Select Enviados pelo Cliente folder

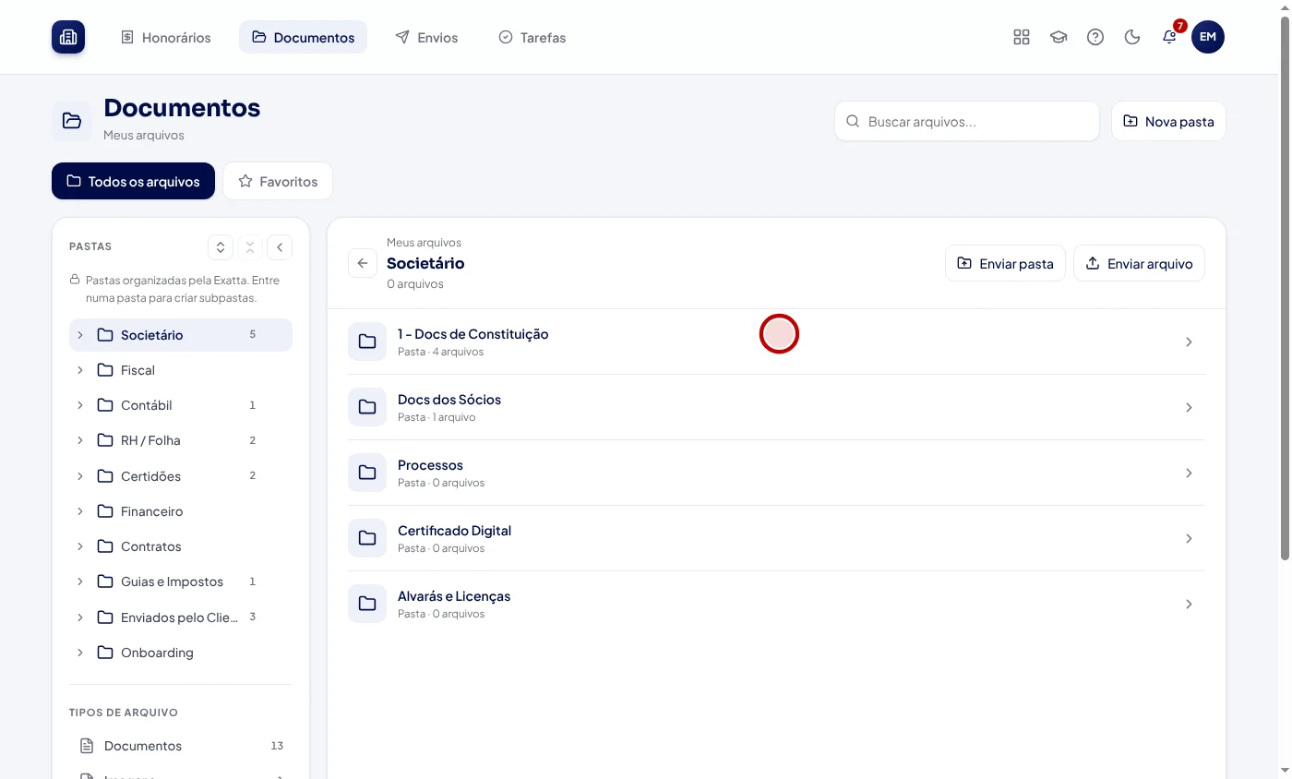[x=181, y=617]
